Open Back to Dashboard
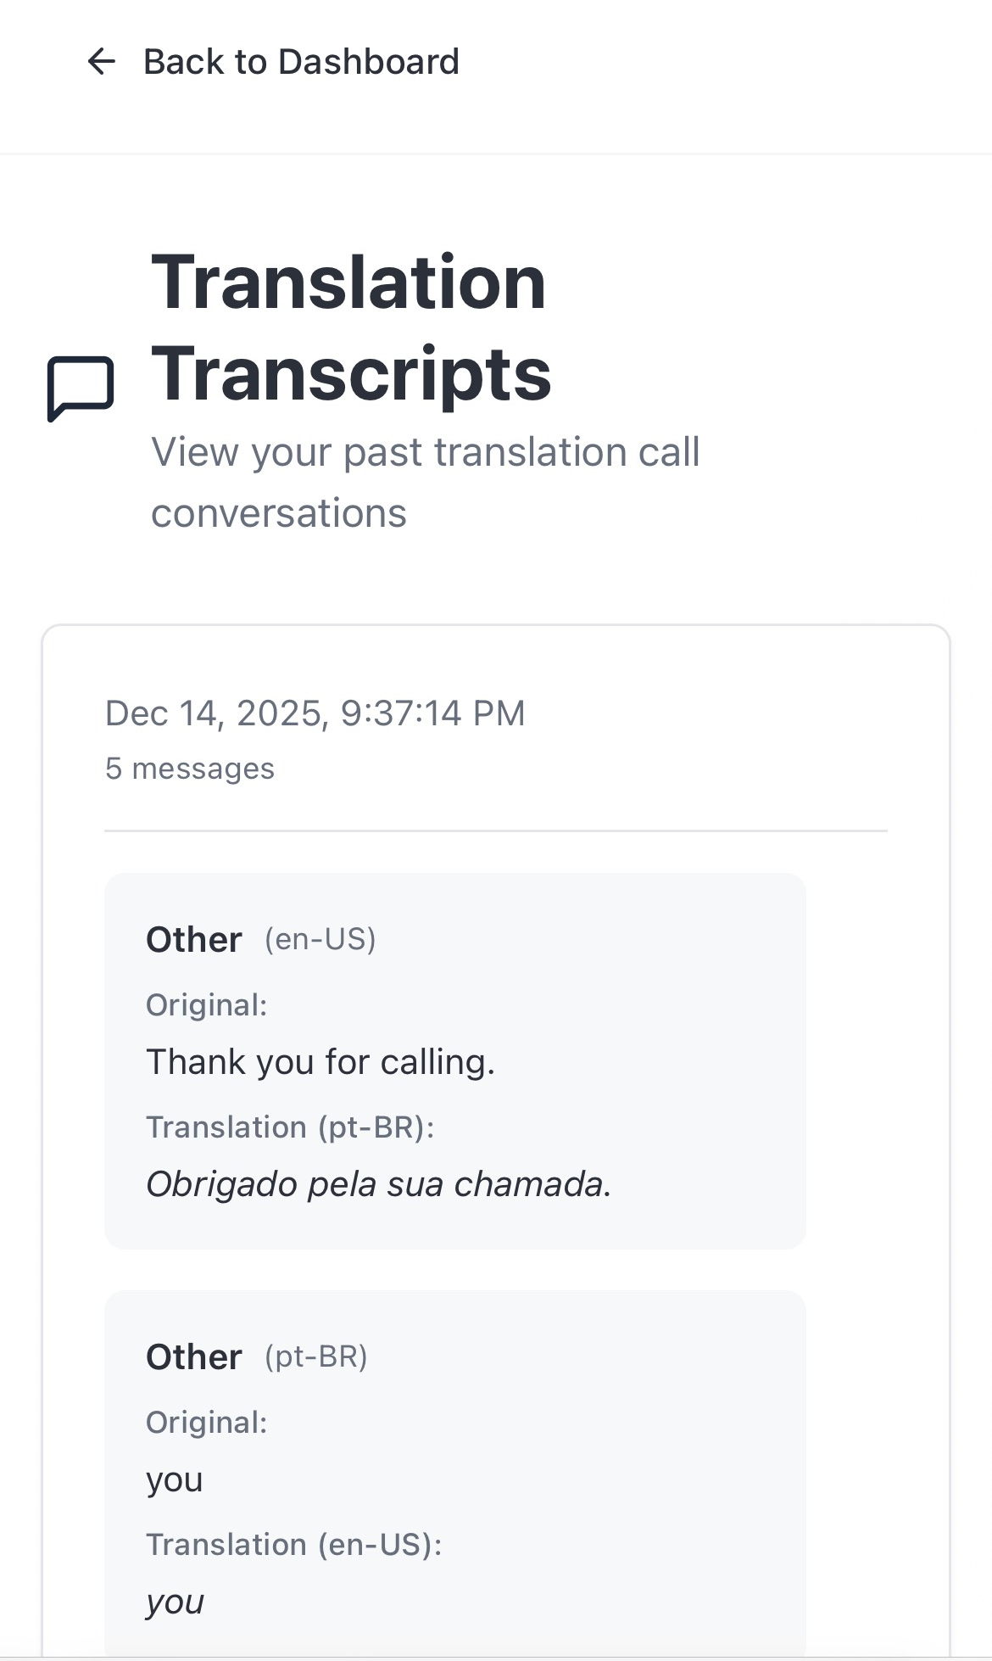The image size is (992, 1661). (301, 60)
